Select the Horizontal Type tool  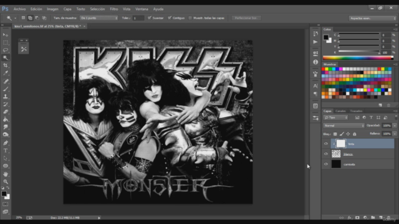[x=6, y=151]
